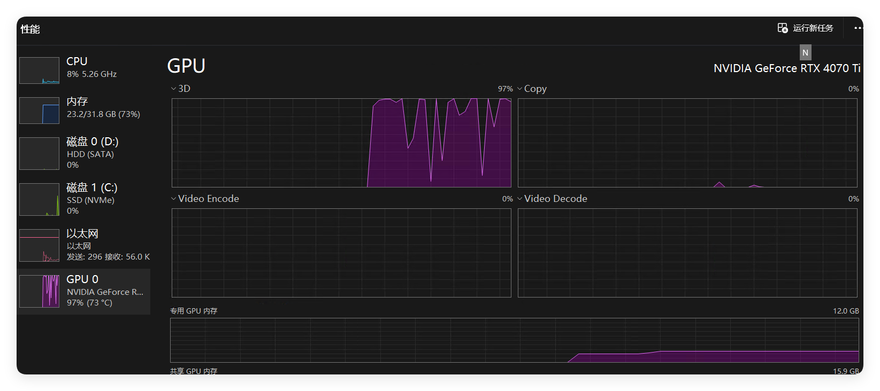Click the Video Encode graph panel
The height and width of the screenshot is (391, 880).
point(341,253)
